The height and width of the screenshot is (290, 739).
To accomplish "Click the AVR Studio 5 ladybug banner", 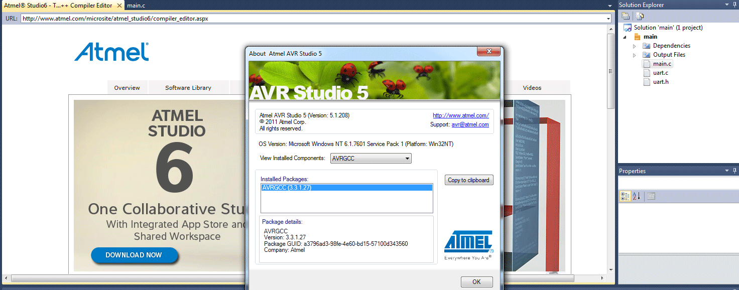I will coord(375,80).
